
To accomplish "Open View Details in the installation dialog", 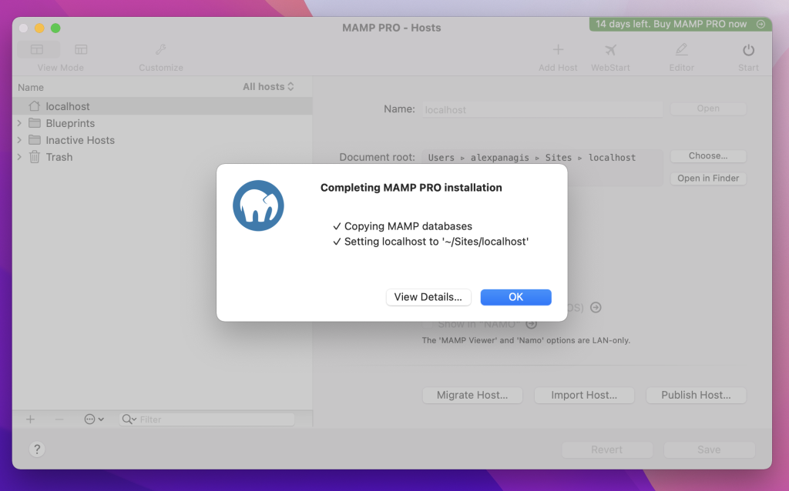I will point(428,297).
